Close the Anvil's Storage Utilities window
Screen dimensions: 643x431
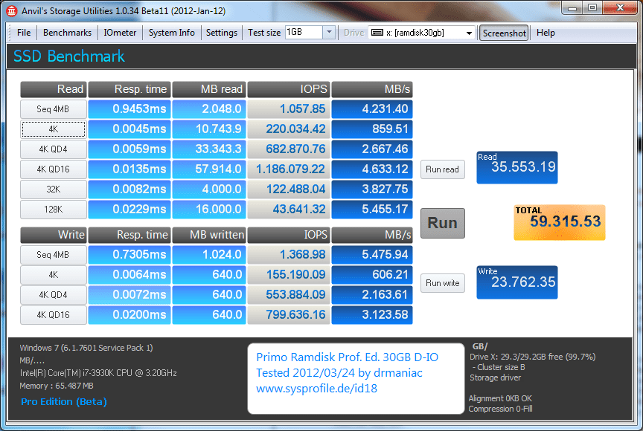point(620,7)
